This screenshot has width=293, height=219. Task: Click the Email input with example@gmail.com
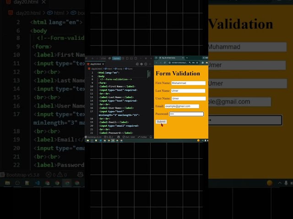182,106
